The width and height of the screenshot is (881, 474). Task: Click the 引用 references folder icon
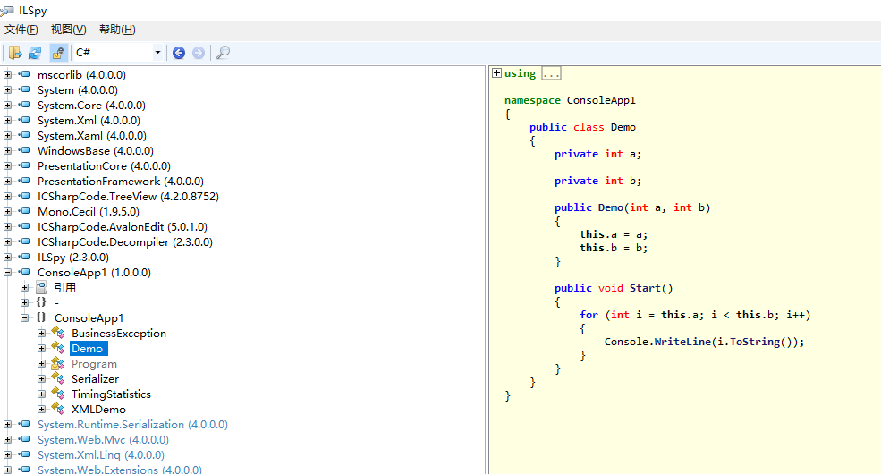pos(41,288)
